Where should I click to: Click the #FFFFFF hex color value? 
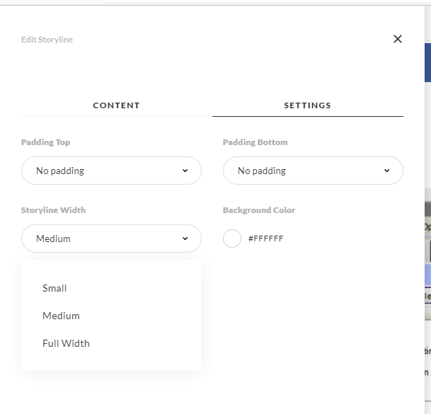pyautogui.click(x=265, y=239)
